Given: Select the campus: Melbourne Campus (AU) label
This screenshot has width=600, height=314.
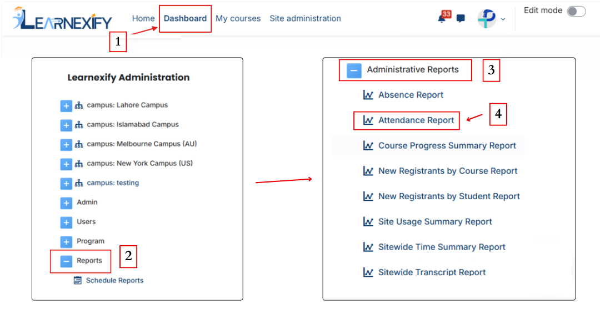Looking at the screenshot, I should [x=142, y=144].
